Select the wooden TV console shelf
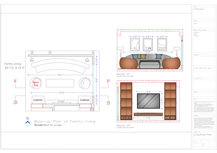217x153 pixels. 148,114
